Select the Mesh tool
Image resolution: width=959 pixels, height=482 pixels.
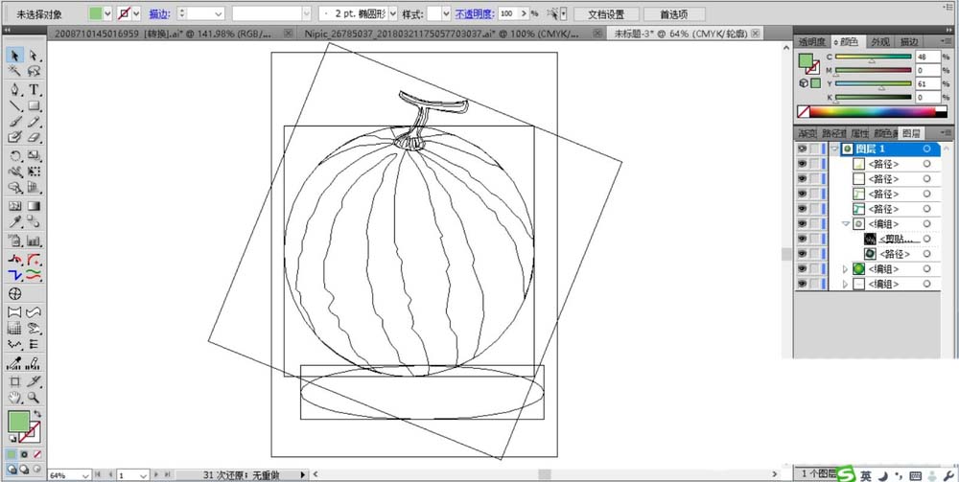pyautogui.click(x=15, y=206)
